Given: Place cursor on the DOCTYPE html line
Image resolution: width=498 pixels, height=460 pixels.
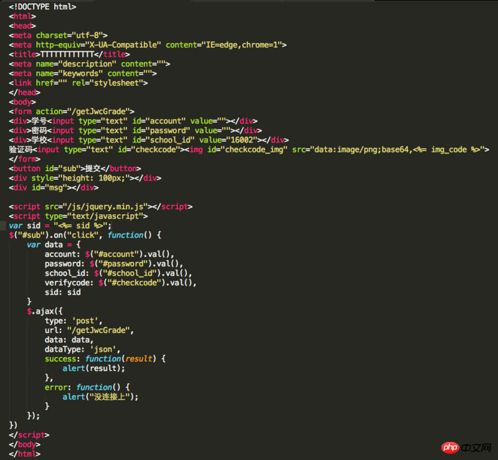Looking at the screenshot, I should [42, 7].
